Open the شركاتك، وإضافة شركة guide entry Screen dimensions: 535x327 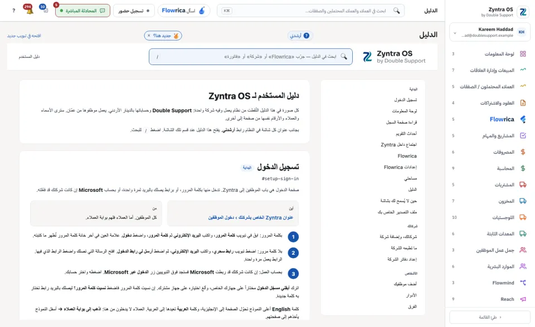pos(398,237)
